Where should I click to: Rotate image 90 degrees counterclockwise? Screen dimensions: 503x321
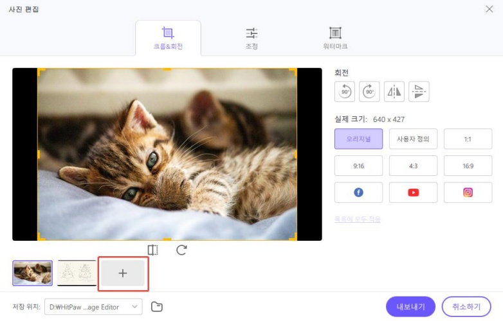tap(345, 92)
